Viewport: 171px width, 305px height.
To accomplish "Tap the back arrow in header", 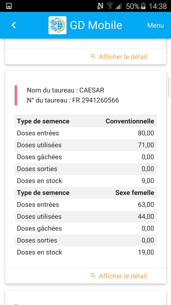I will 14,25.
